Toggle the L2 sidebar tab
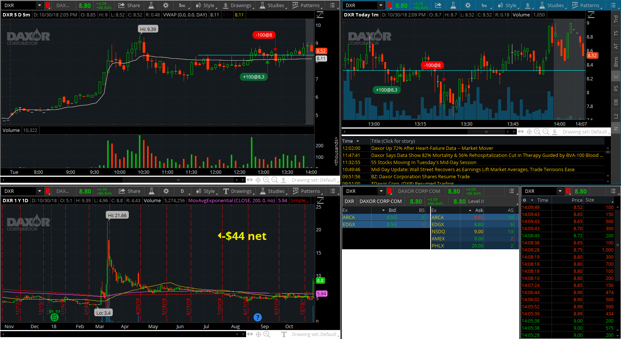Screen dimensions: 621x339 616,116
